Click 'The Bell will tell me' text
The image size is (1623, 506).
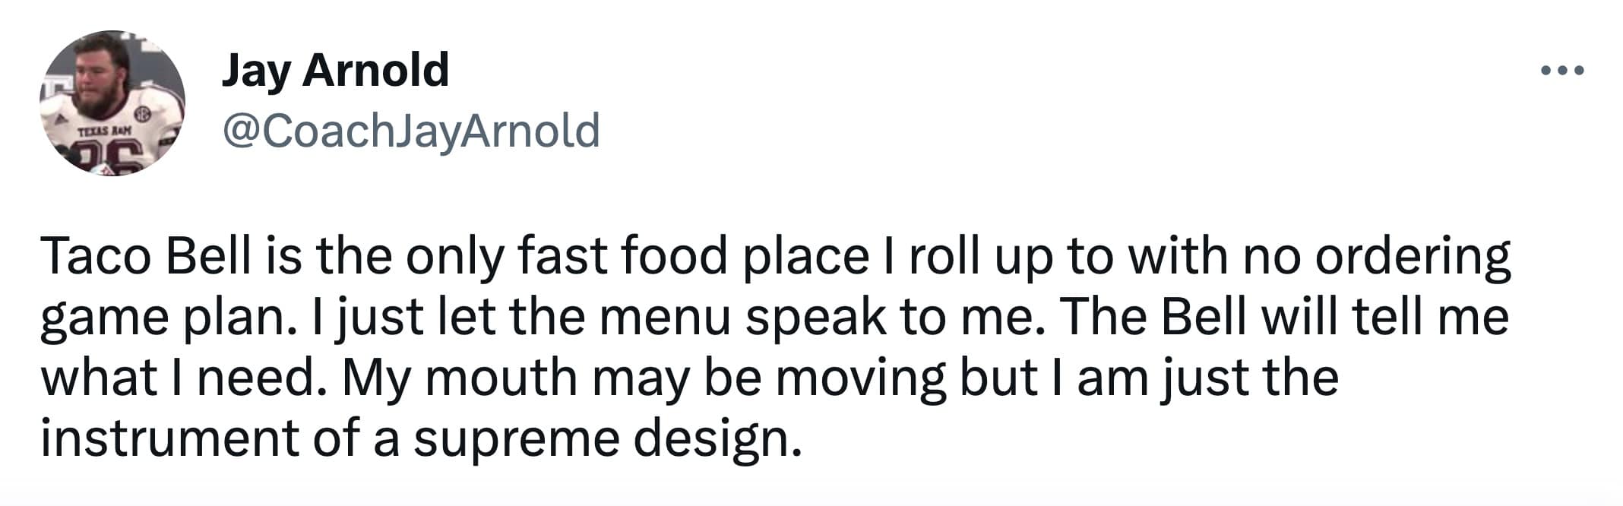pyautogui.click(x=1283, y=316)
